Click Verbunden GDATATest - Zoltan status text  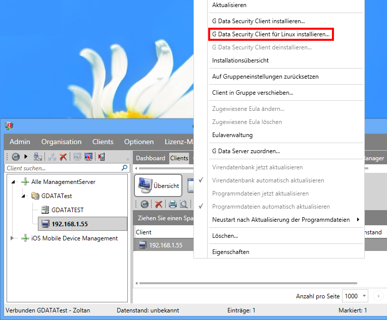point(47,310)
